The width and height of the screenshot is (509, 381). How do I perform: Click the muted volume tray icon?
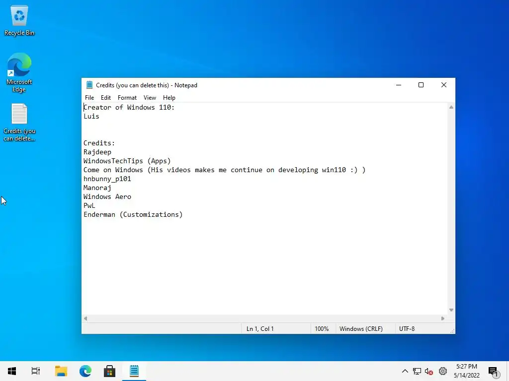429,371
